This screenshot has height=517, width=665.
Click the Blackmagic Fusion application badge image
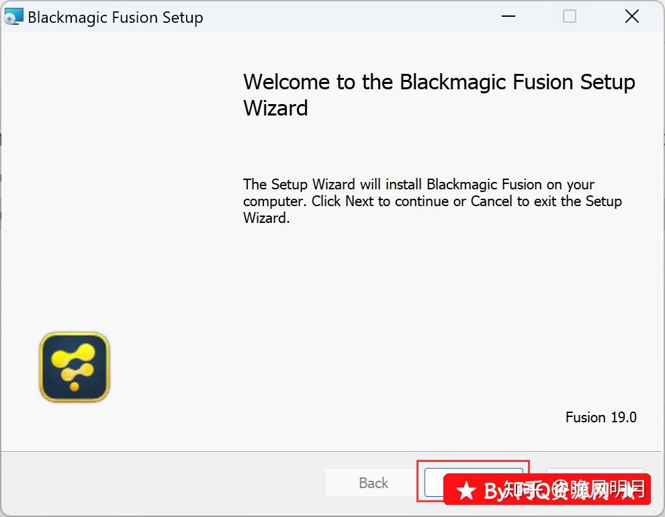click(74, 367)
